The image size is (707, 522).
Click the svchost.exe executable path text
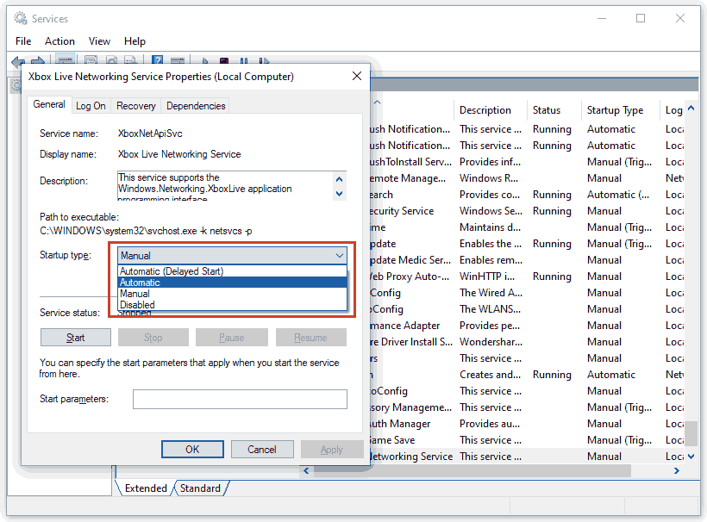point(146,231)
